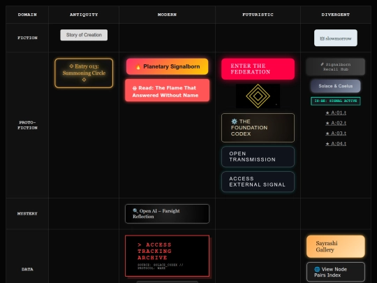Viewport: 377px width, 283px height.
Task: Open the A:02.t link
Action: pyautogui.click(x=336, y=123)
